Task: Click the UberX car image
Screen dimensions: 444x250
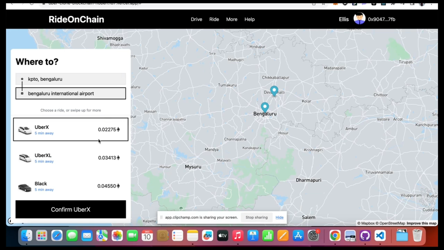Action: click(x=25, y=130)
